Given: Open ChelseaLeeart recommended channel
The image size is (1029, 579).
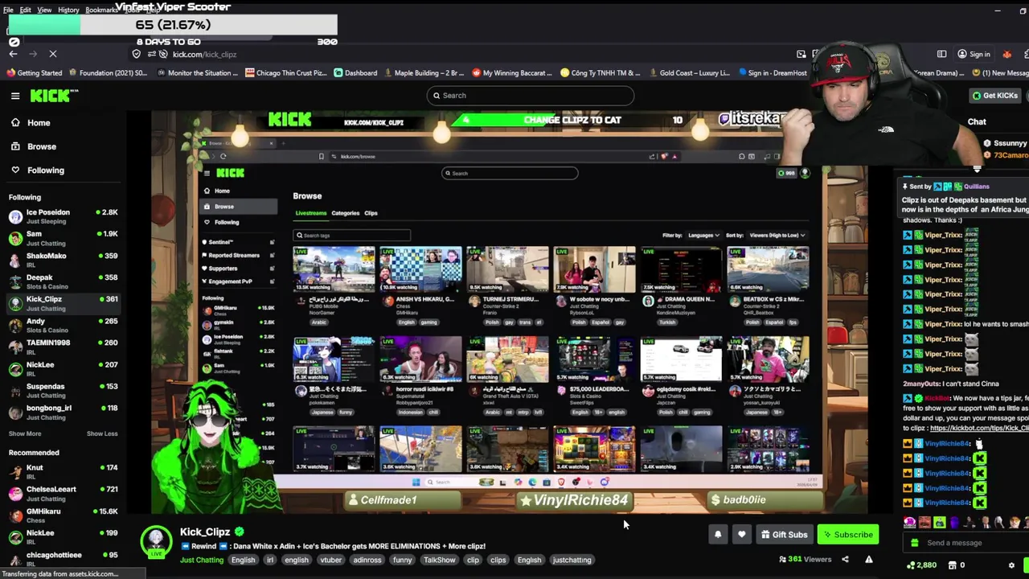Looking at the screenshot, I should [63, 493].
